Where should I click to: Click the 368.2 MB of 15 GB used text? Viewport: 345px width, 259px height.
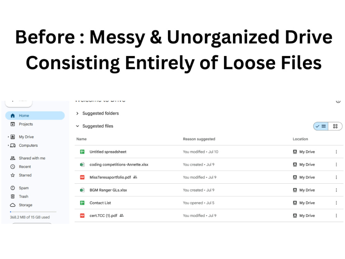click(x=30, y=217)
